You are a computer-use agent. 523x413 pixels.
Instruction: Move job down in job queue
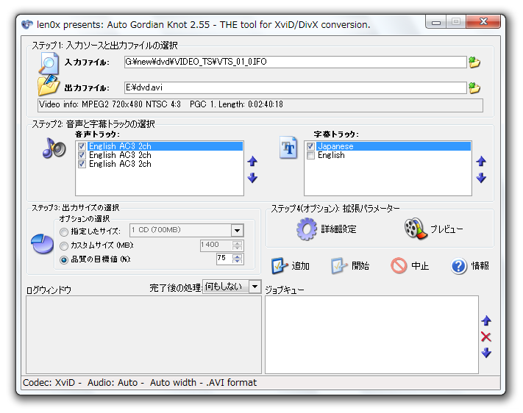pyautogui.click(x=486, y=353)
